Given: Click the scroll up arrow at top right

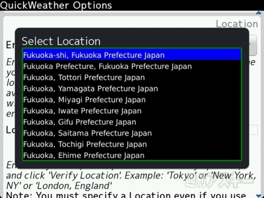Looking at the screenshot, I should click(258, 13).
